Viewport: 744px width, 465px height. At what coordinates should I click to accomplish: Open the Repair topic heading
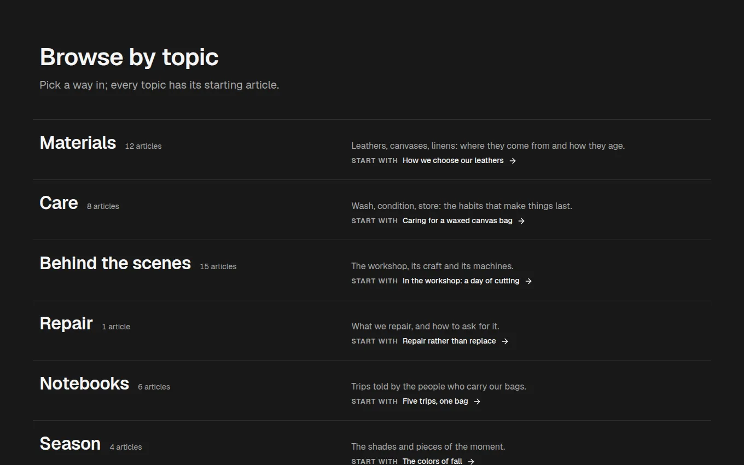(x=66, y=323)
